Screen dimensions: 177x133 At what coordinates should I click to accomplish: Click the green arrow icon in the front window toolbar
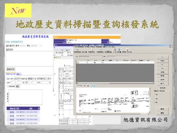[x=78, y=50]
